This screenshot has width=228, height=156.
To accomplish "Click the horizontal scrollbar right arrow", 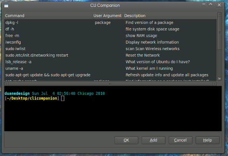I will click(214, 84).
